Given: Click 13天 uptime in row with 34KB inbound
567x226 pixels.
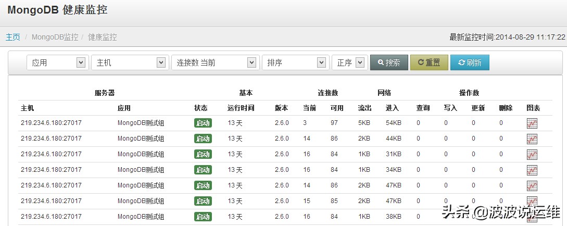Looking at the screenshot, I should [x=235, y=170].
